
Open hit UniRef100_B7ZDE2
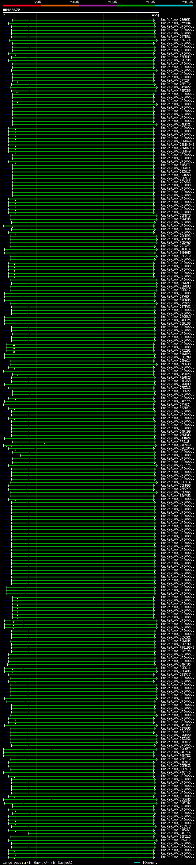[176, 408]
